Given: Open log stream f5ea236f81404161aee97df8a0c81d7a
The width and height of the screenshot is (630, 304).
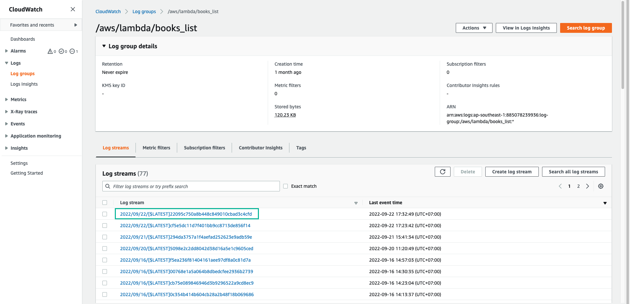Looking at the screenshot, I should (185, 260).
